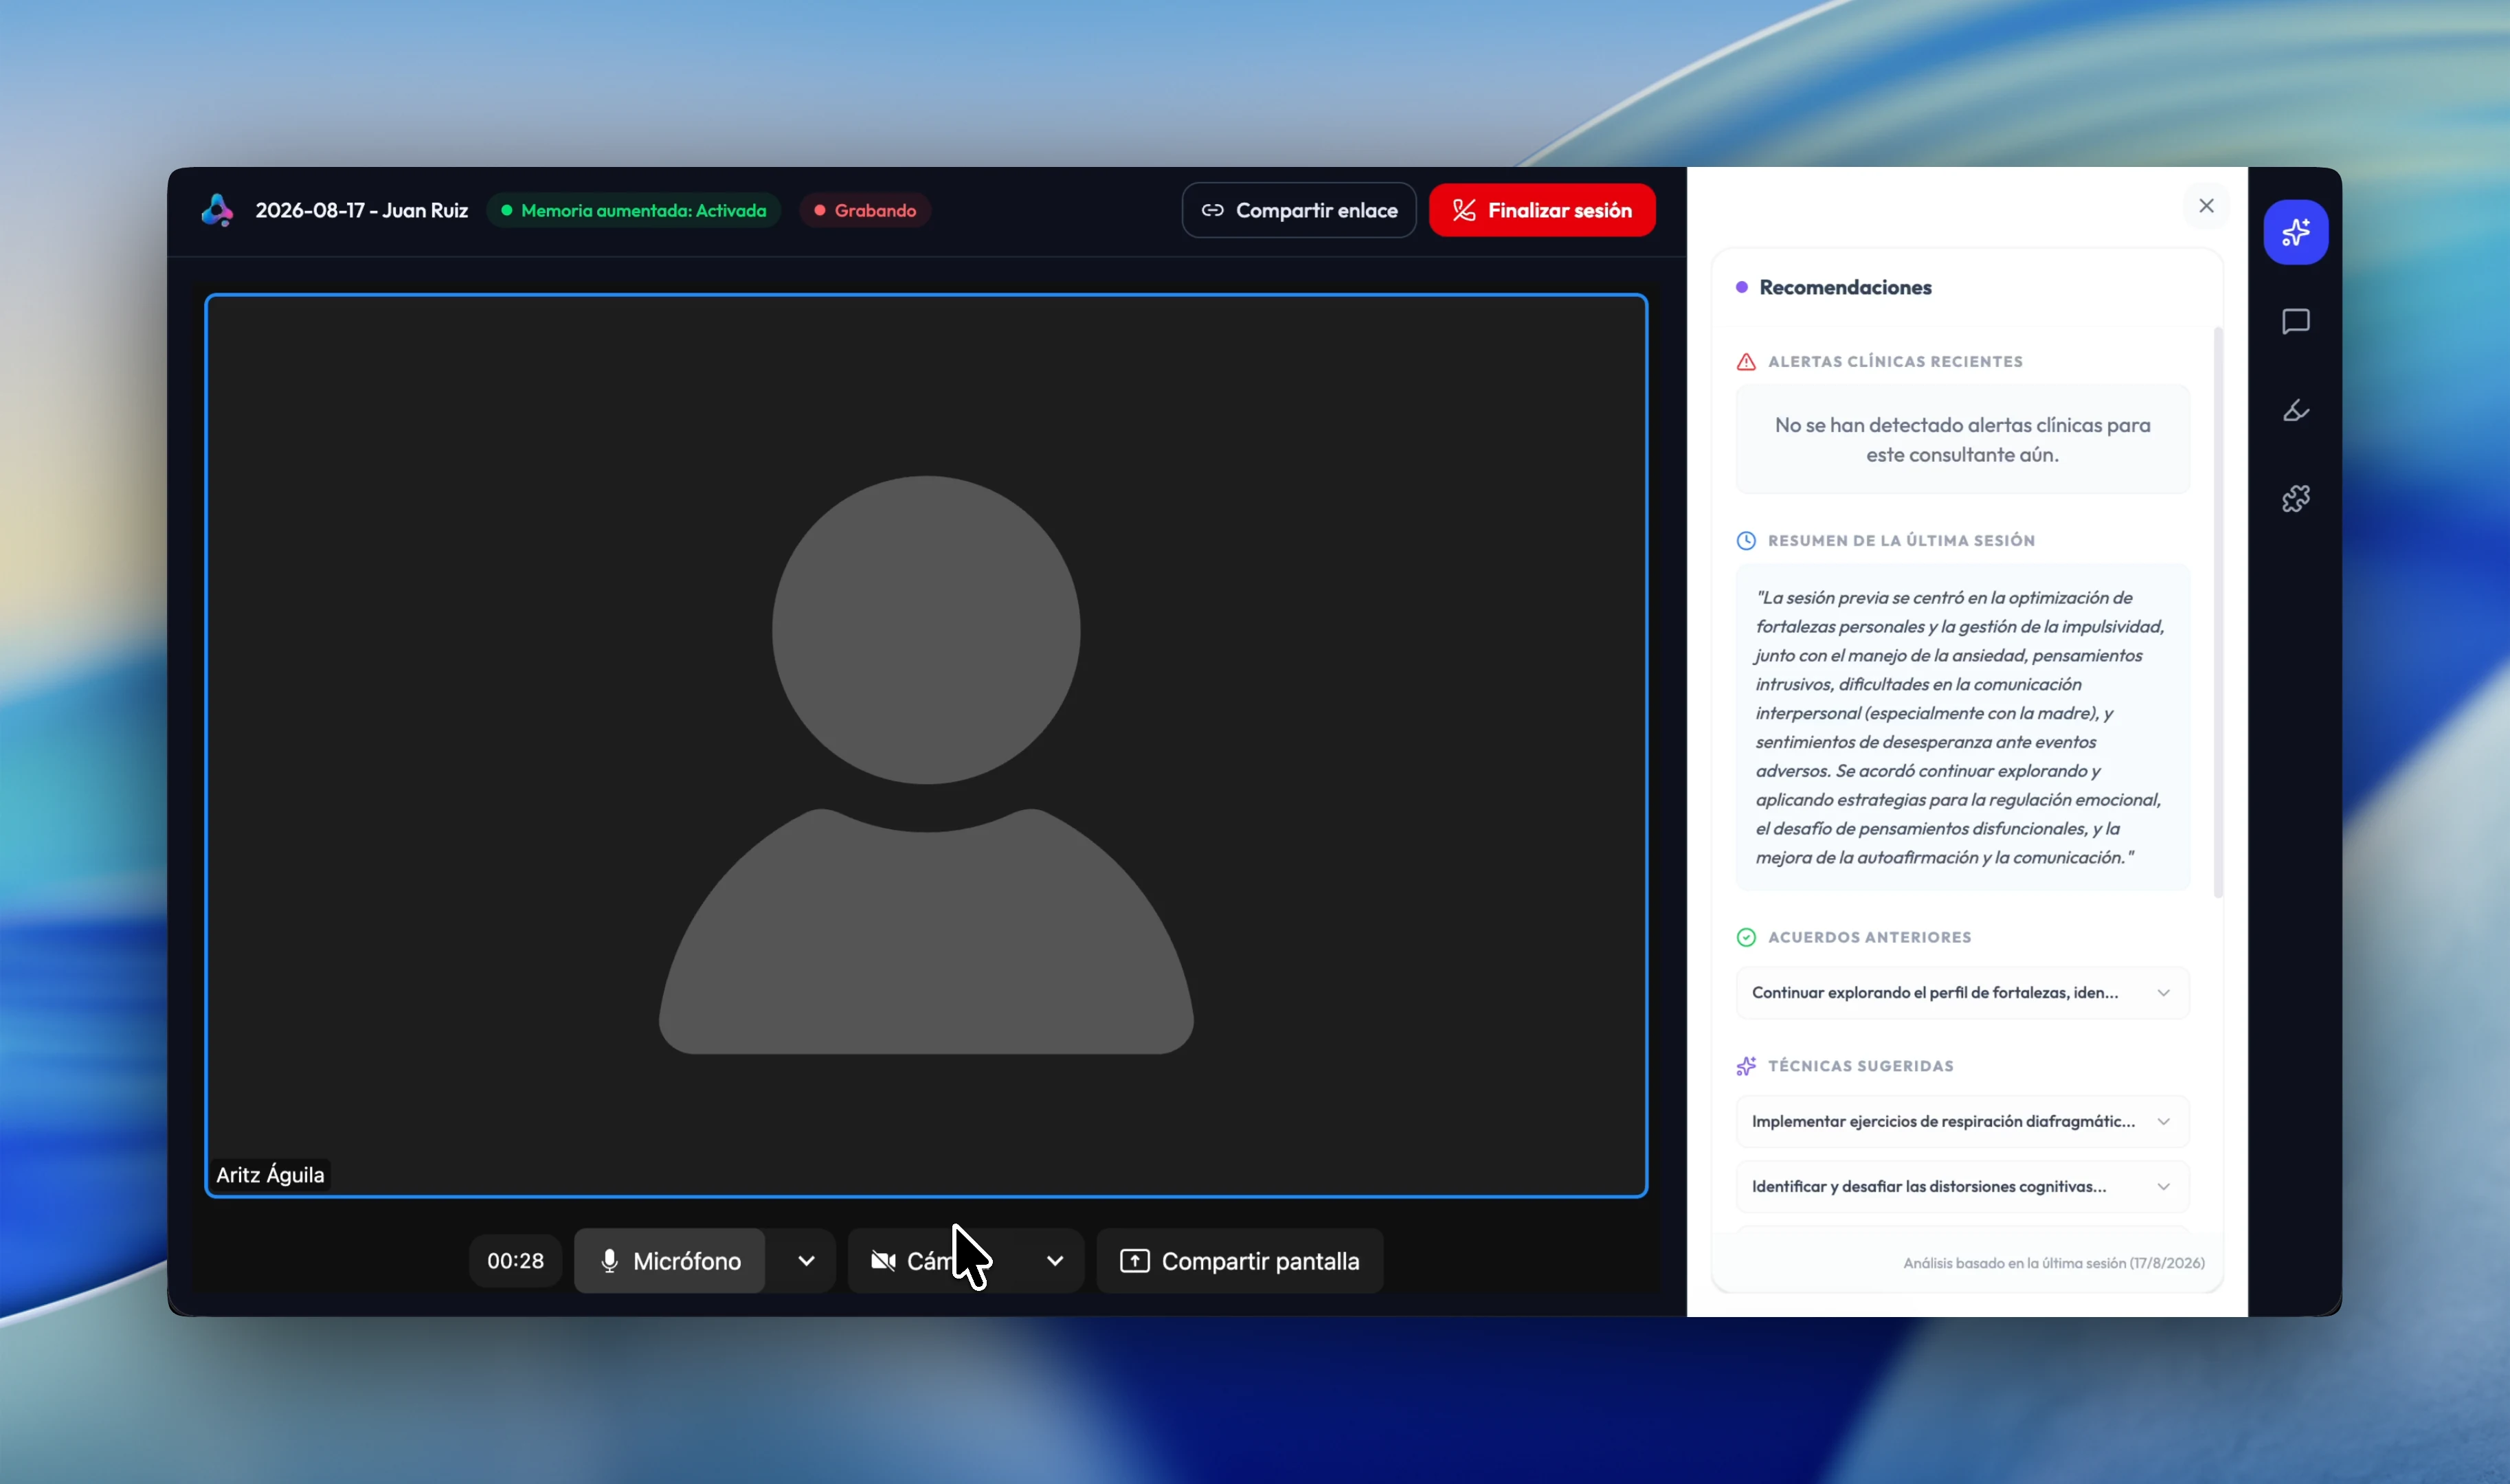
Task: Open the camera device dropdown arrow
Action: (x=1055, y=1261)
